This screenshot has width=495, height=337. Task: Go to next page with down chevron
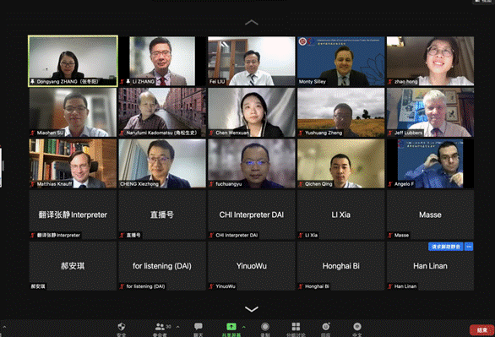tap(252, 309)
